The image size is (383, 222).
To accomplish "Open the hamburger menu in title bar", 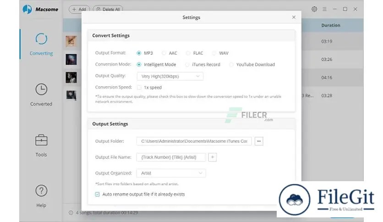I will (x=324, y=9).
